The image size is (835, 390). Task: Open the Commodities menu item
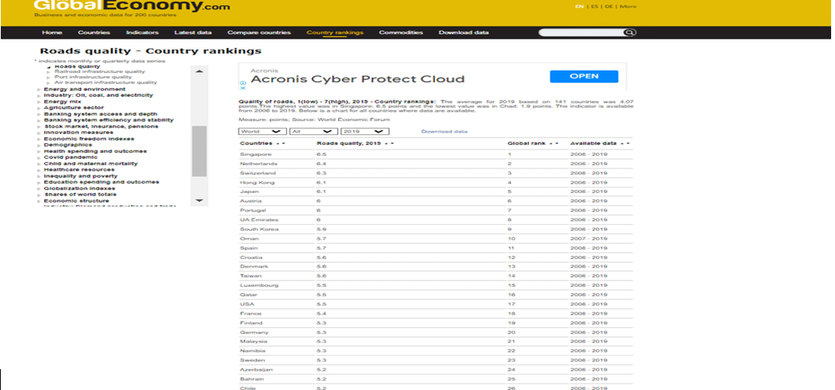click(401, 33)
